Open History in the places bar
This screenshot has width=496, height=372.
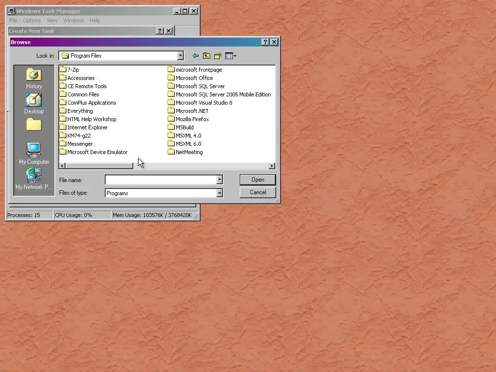pos(34,78)
